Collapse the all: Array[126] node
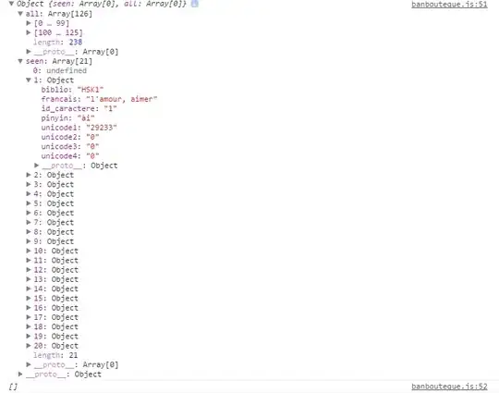This screenshot has width=499, height=393. coord(20,14)
